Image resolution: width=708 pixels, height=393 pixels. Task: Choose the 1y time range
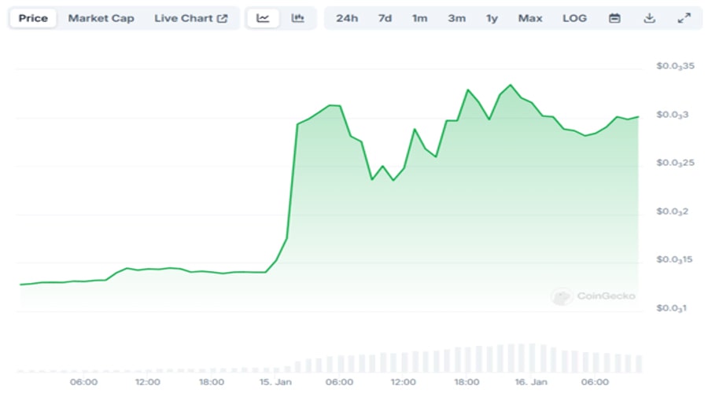492,18
